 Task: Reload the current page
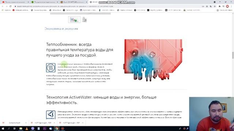11,7
